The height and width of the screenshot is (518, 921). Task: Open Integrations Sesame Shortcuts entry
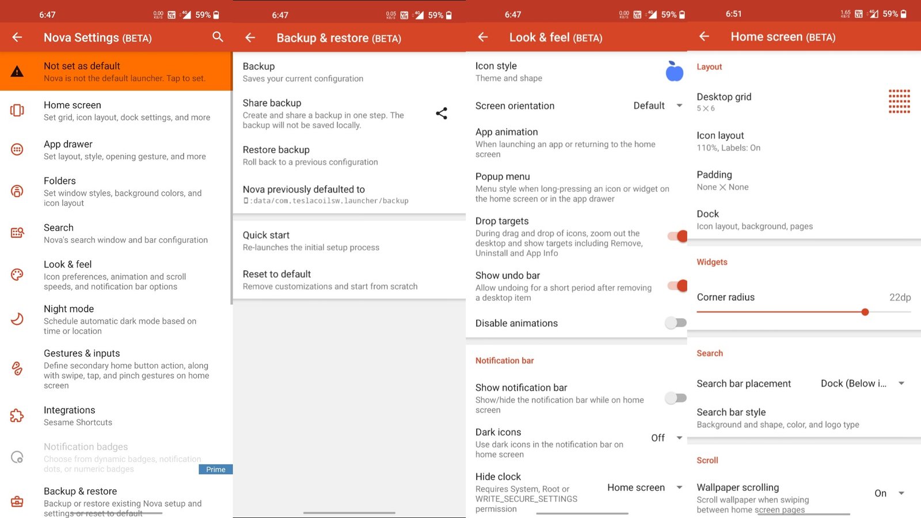pos(116,415)
